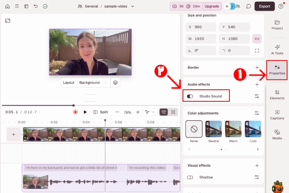Click the share collaborators people icon

(x=238, y=6)
